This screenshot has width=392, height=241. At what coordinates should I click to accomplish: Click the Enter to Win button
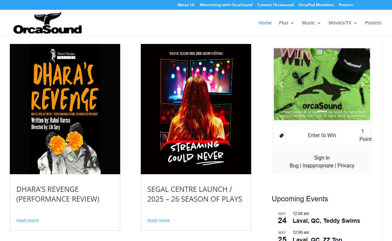pyautogui.click(x=322, y=135)
